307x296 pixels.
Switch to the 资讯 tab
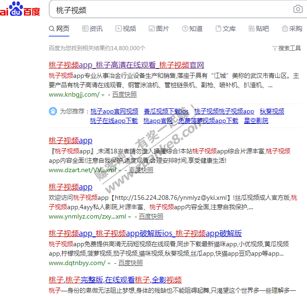click(92, 29)
